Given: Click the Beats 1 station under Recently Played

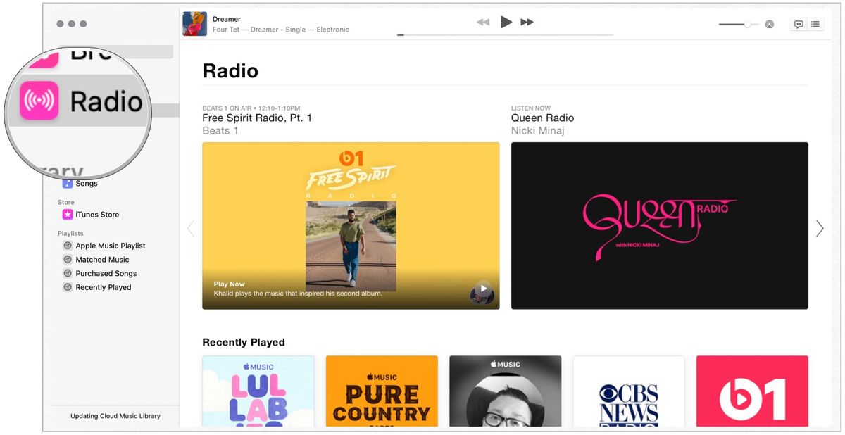Looking at the screenshot, I should [751, 391].
